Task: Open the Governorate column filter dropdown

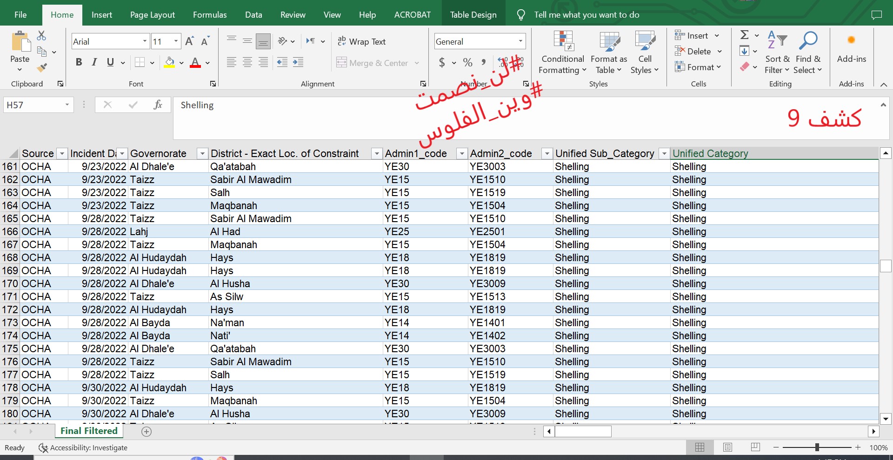Action: 202,153
